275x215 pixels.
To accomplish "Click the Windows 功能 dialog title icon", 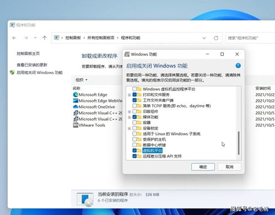I will tap(127, 54).
